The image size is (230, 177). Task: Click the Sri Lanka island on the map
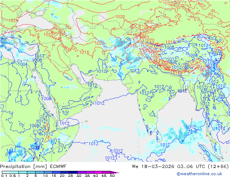coord(159,137)
